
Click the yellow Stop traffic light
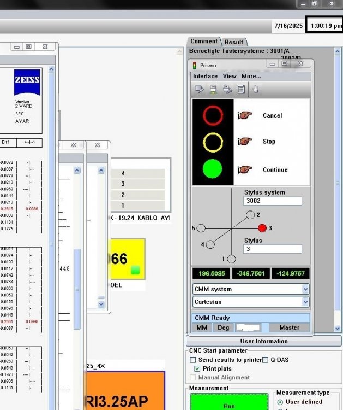pos(213,142)
